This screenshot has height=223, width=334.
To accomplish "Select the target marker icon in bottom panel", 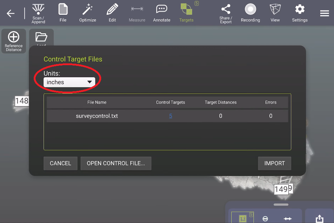I will 243,218.
